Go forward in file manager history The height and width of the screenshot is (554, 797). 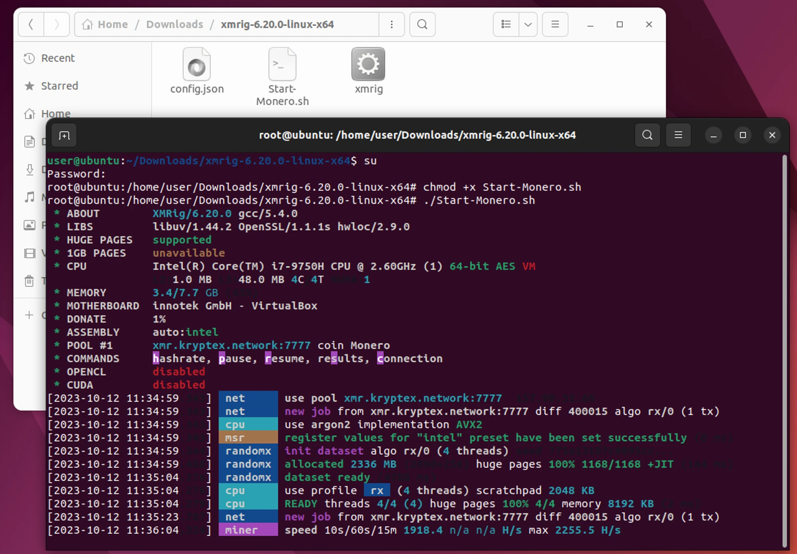coord(57,25)
